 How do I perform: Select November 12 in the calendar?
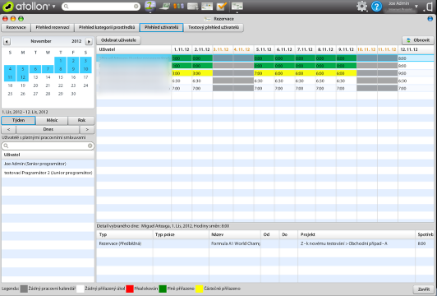(23, 77)
